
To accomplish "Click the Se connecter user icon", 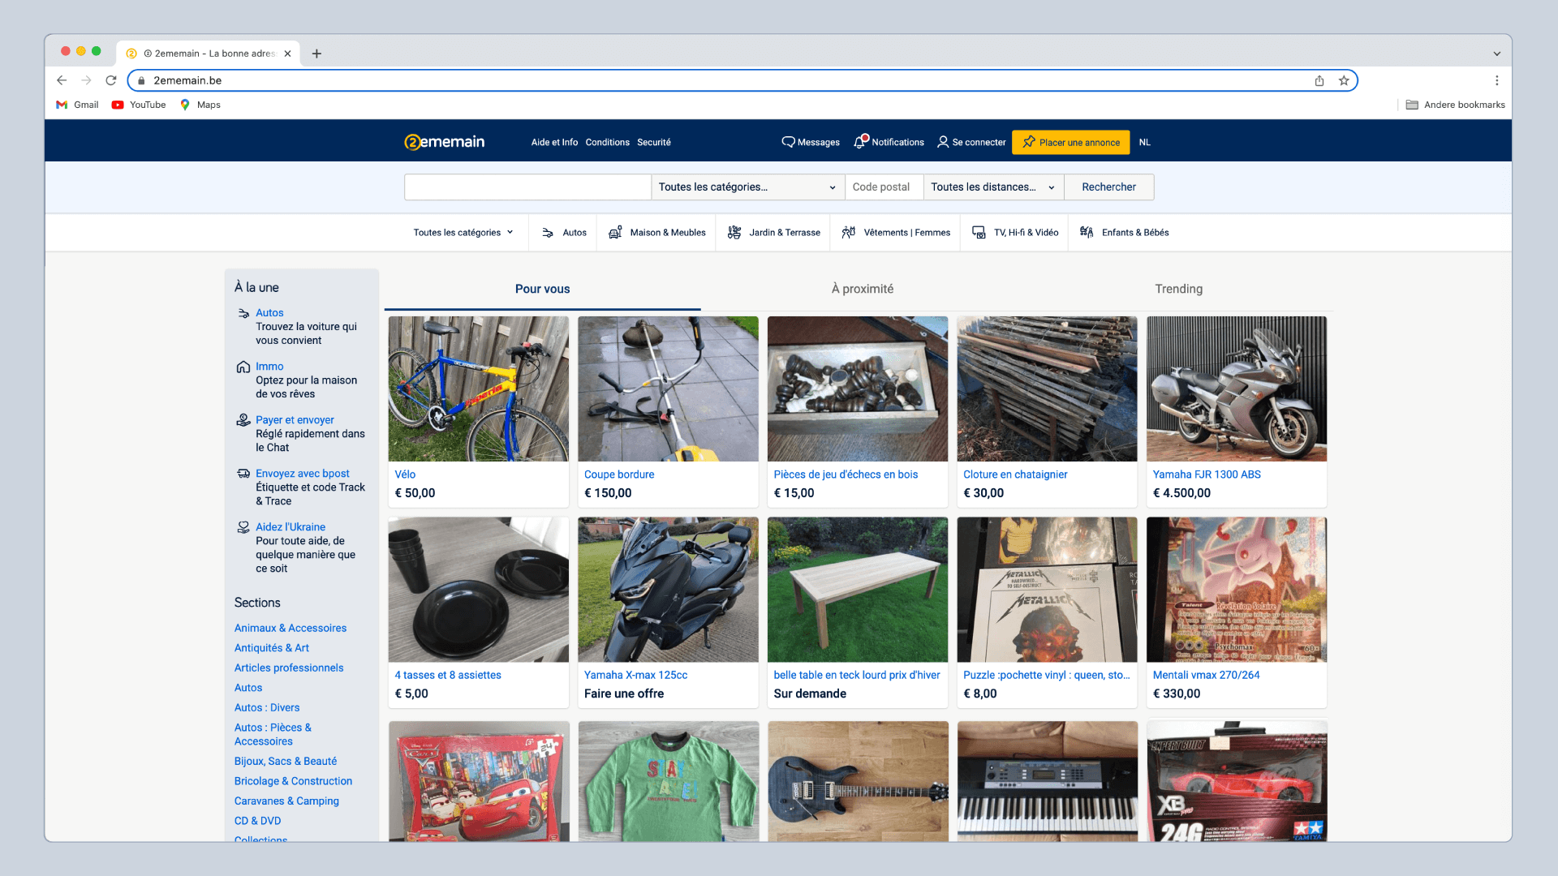I will point(943,142).
